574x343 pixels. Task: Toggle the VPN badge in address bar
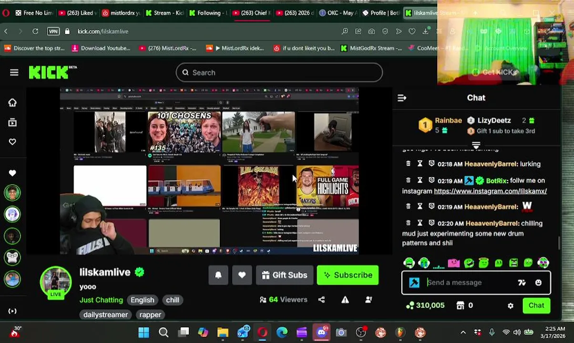pos(53,31)
